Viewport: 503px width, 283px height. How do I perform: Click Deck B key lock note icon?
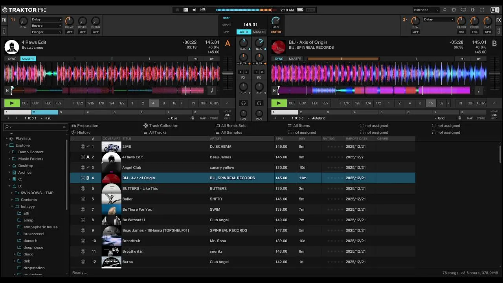(479, 91)
